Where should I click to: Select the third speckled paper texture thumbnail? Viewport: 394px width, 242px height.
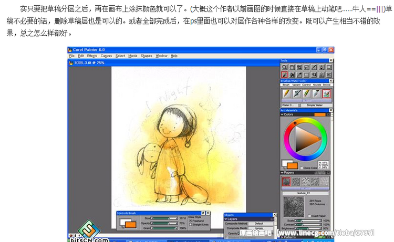pyautogui.click(x=305, y=181)
